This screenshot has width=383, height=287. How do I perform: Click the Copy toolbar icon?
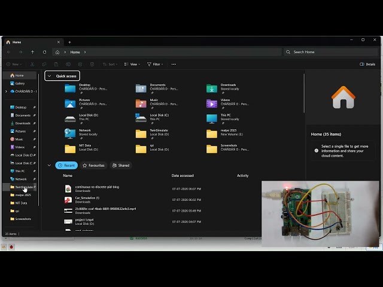tap(44, 64)
